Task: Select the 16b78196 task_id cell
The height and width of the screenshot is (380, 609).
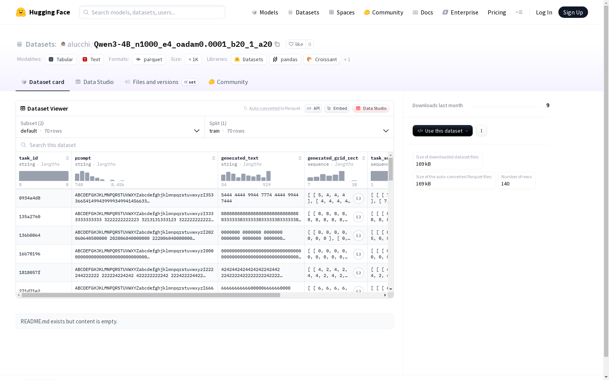Action: click(44, 254)
